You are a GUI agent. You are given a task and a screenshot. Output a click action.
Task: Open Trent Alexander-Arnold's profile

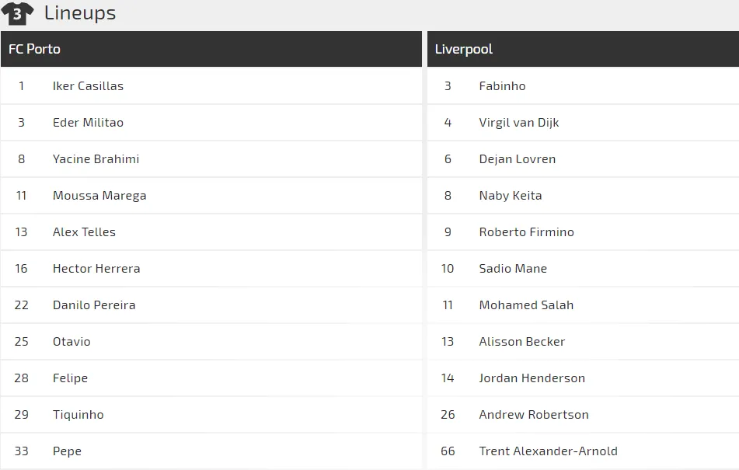[x=548, y=451]
